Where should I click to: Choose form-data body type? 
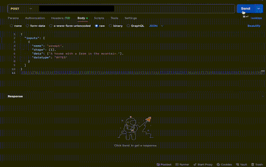coord(36,26)
